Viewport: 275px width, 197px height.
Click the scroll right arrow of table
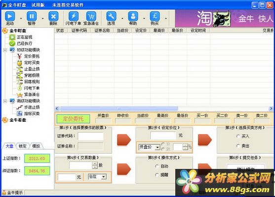(271, 108)
